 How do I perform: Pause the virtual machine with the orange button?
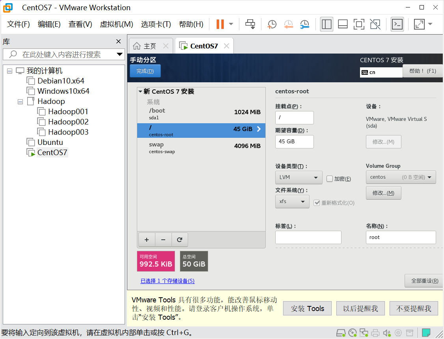point(220,24)
